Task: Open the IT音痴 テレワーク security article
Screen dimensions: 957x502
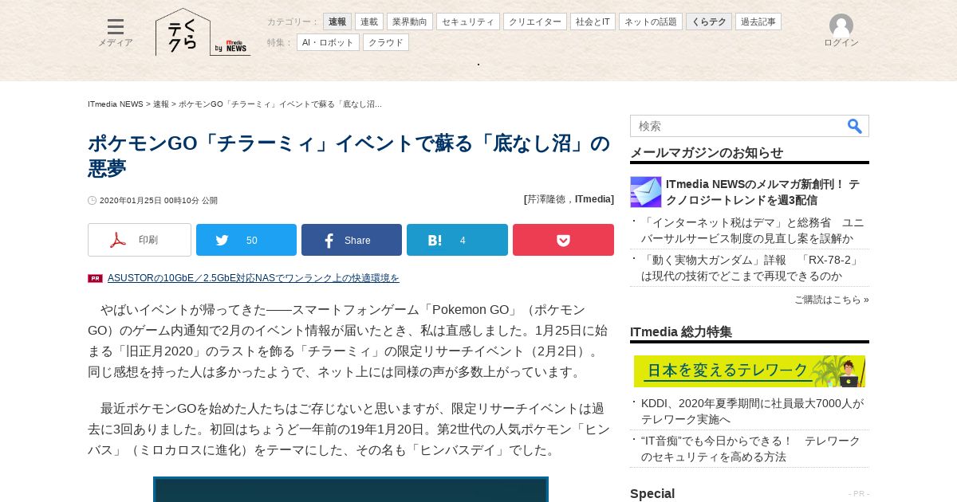Action: (x=751, y=449)
